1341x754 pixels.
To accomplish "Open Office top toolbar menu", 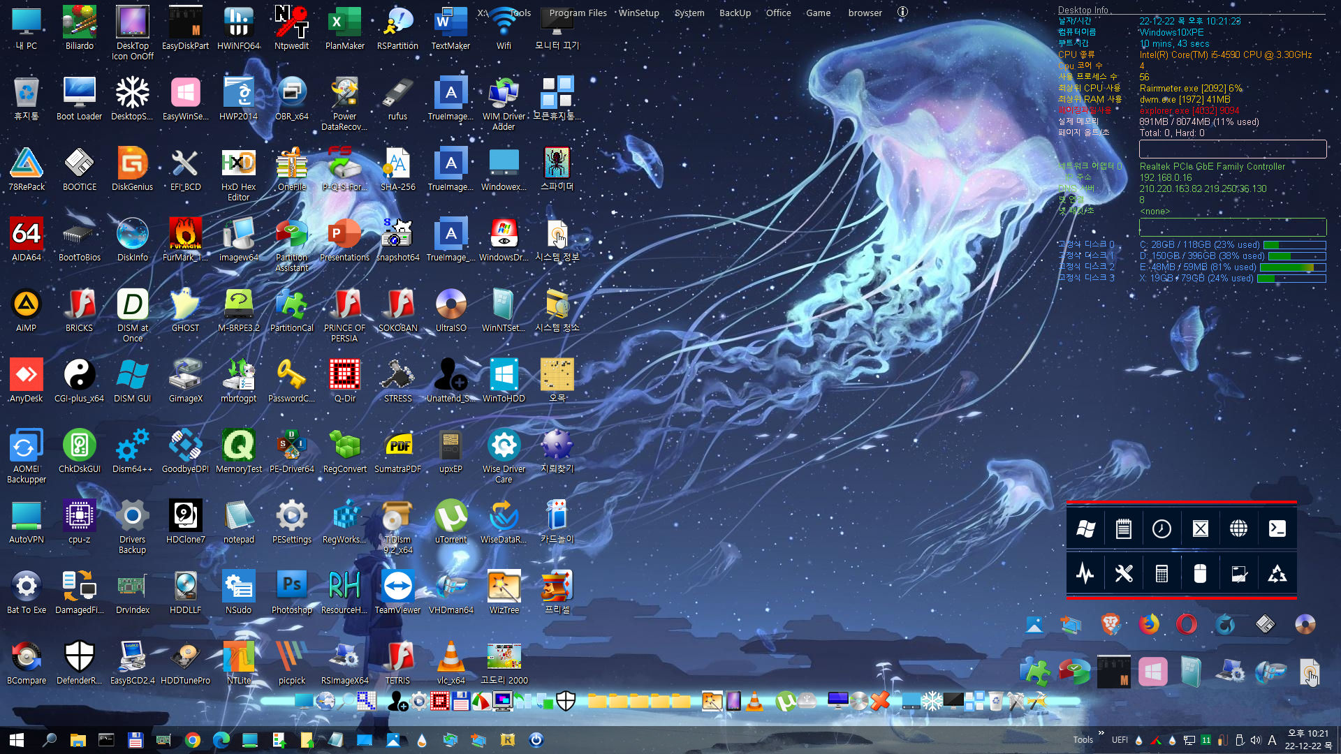I will click(x=778, y=13).
